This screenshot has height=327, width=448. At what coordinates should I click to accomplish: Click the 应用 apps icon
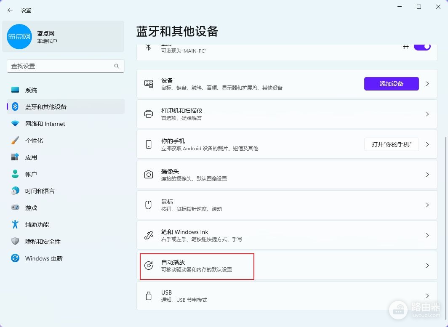click(15, 157)
